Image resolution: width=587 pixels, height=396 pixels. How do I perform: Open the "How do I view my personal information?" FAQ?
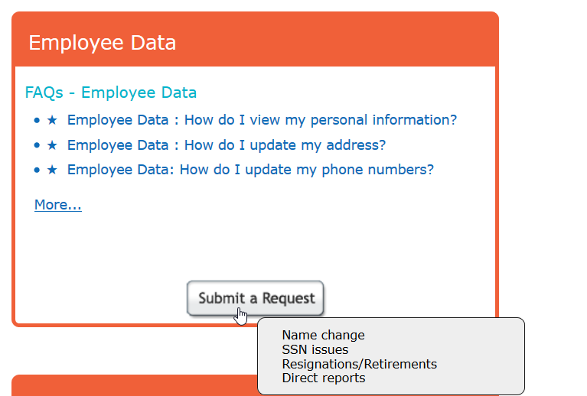[262, 120]
